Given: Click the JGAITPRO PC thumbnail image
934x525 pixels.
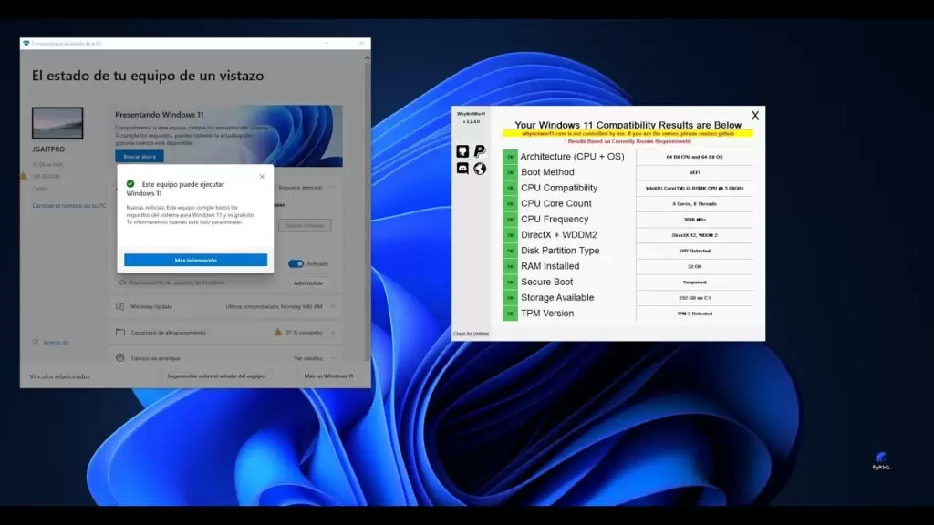Looking at the screenshot, I should (x=57, y=123).
